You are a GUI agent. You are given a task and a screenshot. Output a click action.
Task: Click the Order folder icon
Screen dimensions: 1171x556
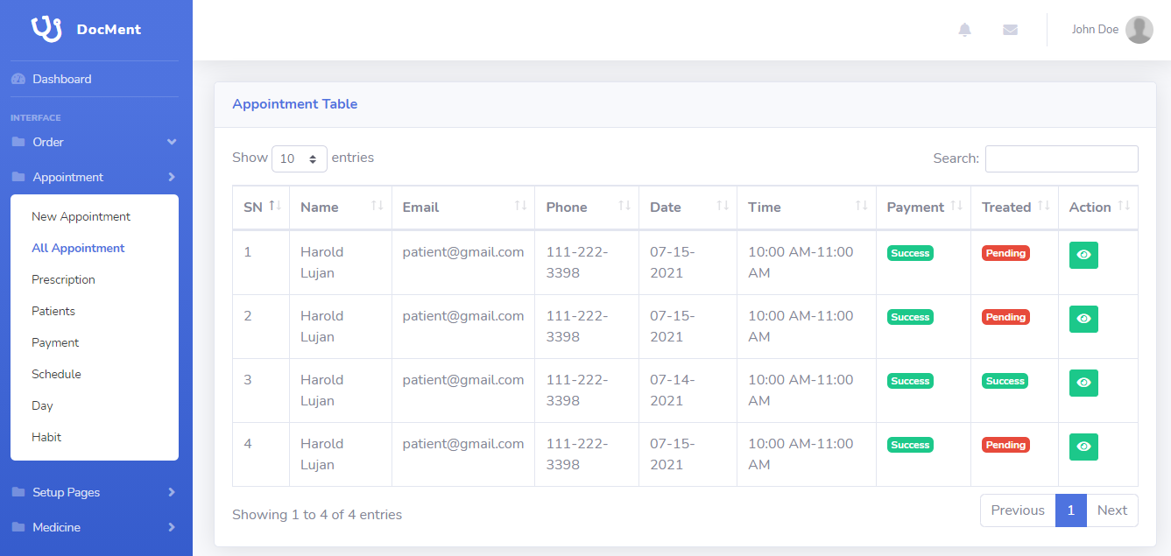click(x=18, y=142)
